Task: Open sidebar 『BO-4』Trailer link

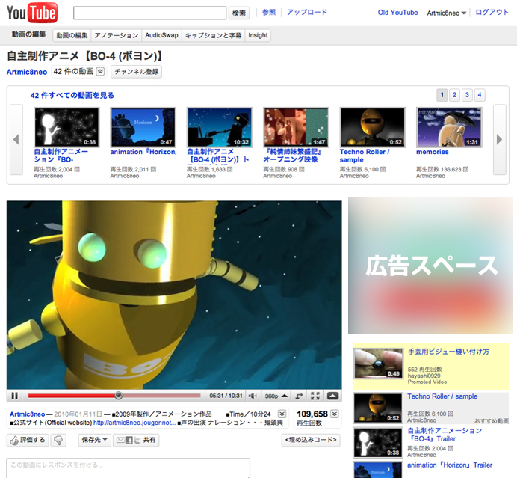Action: [x=445, y=435]
